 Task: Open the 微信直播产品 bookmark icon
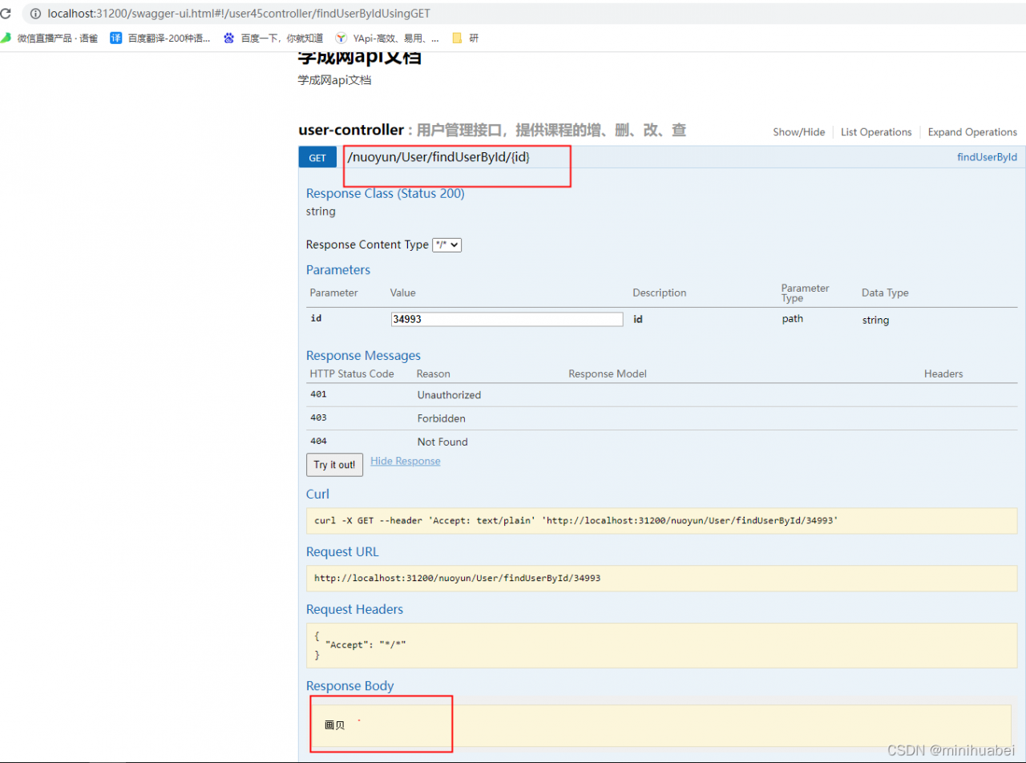(6, 37)
